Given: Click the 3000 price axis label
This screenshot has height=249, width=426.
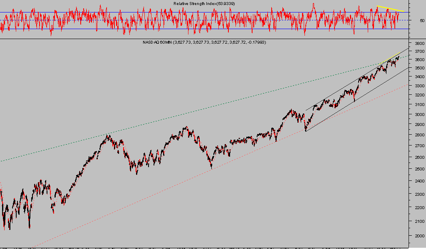Looking at the screenshot, I should (419, 115).
